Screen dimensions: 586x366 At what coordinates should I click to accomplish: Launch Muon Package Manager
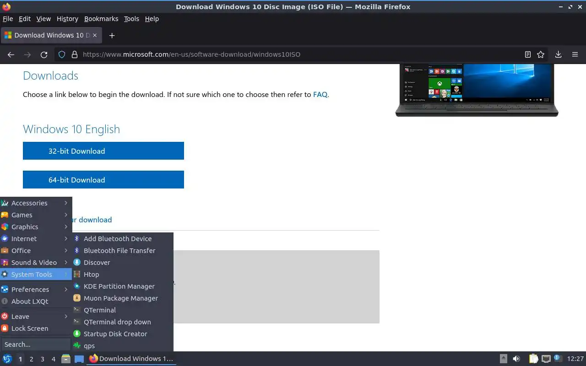point(123,298)
